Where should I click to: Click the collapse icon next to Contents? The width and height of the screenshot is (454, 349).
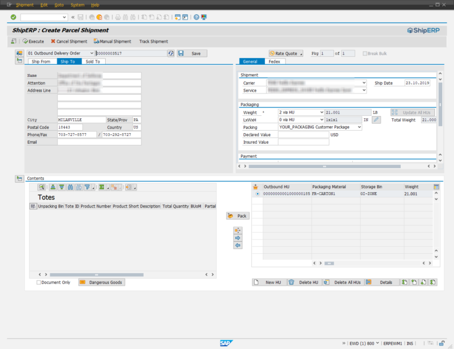pyautogui.click(x=20, y=179)
